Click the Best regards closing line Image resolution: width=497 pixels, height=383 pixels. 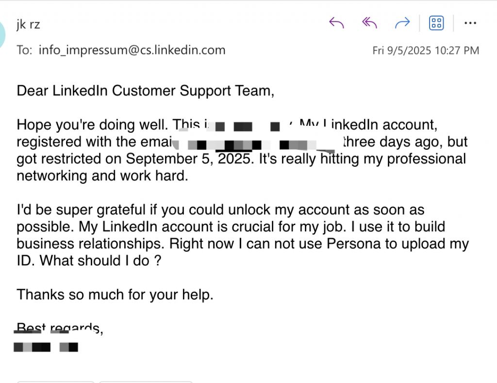(60, 329)
